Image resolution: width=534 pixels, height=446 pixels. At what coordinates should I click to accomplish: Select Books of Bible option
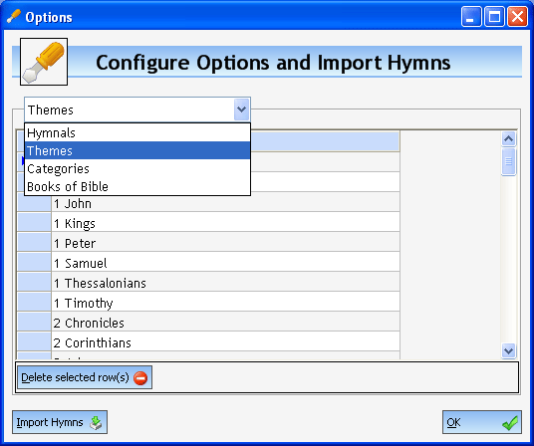pyautogui.click(x=137, y=186)
